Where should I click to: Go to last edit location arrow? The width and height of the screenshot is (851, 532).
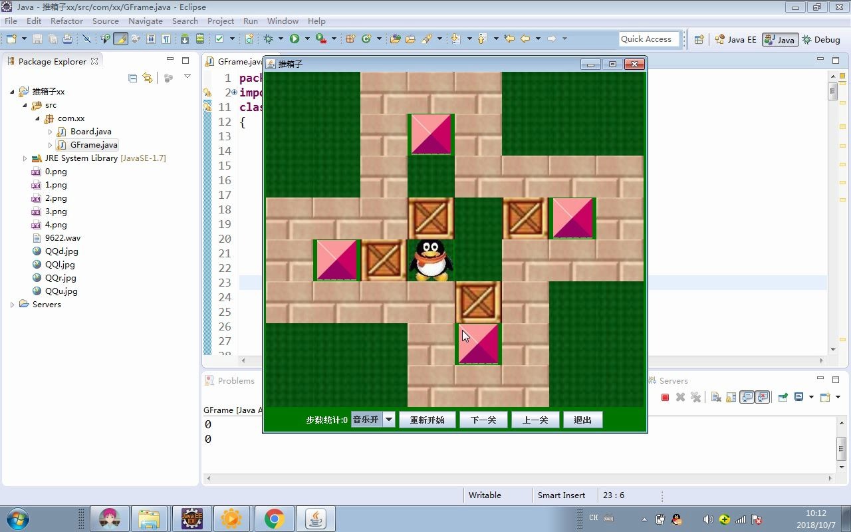point(509,39)
